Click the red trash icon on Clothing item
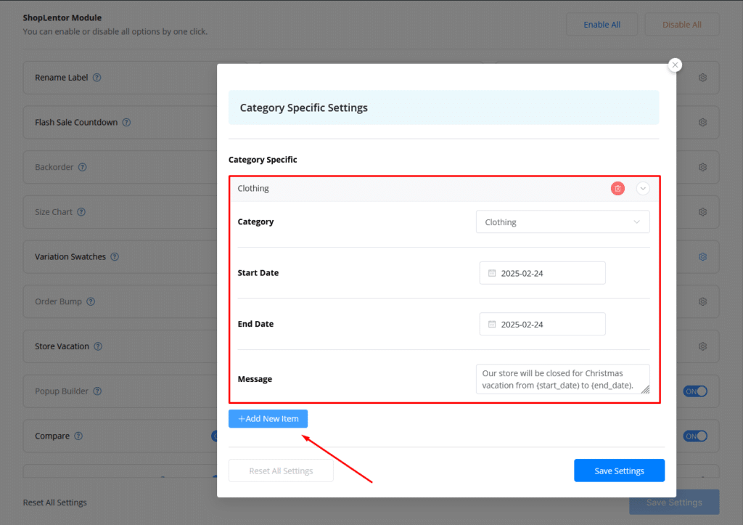The image size is (743, 525). [x=617, y=189]
